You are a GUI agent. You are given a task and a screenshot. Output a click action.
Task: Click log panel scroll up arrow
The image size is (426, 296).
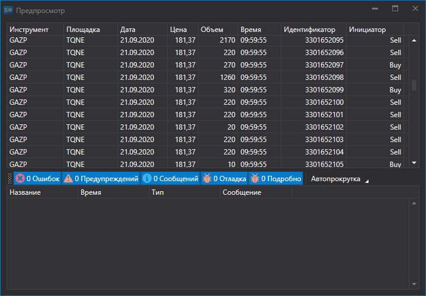[x=414, y=203]
